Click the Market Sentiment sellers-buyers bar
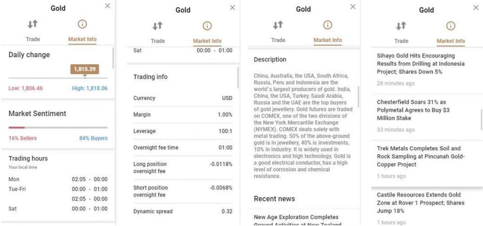This screenshot has width=483, height=226. coord(58,127)
